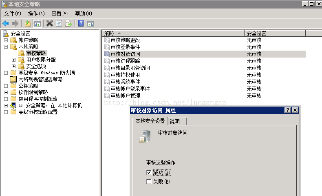
Task: Click the server icon in properties dialog
Action: tap(145, 136)
